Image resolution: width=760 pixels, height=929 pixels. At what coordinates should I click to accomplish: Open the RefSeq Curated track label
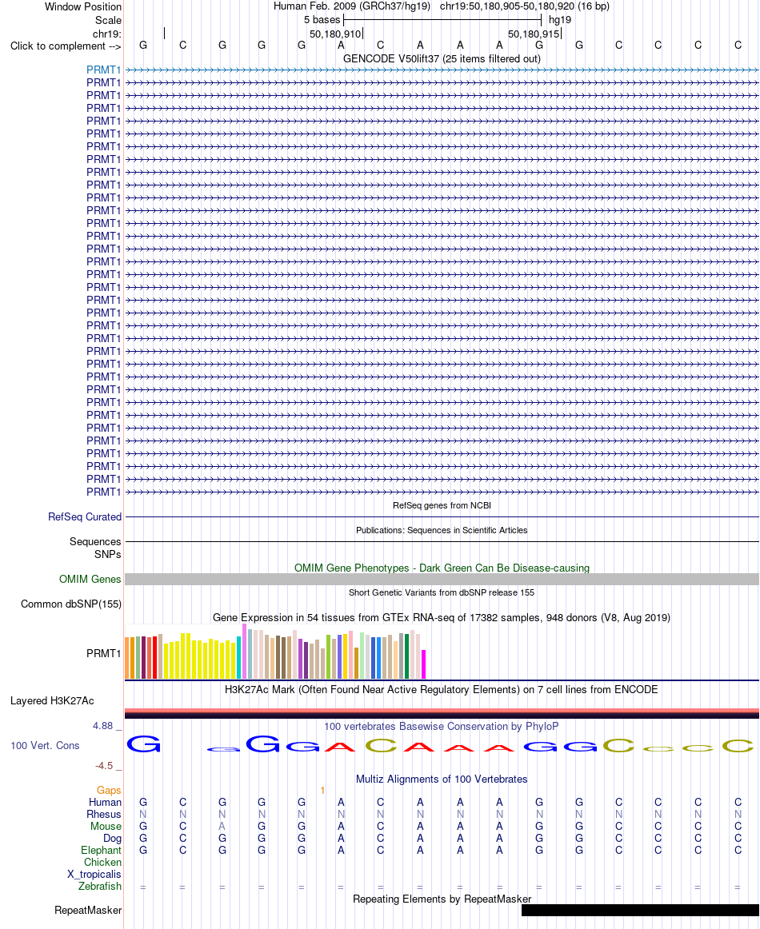(85, 516)
